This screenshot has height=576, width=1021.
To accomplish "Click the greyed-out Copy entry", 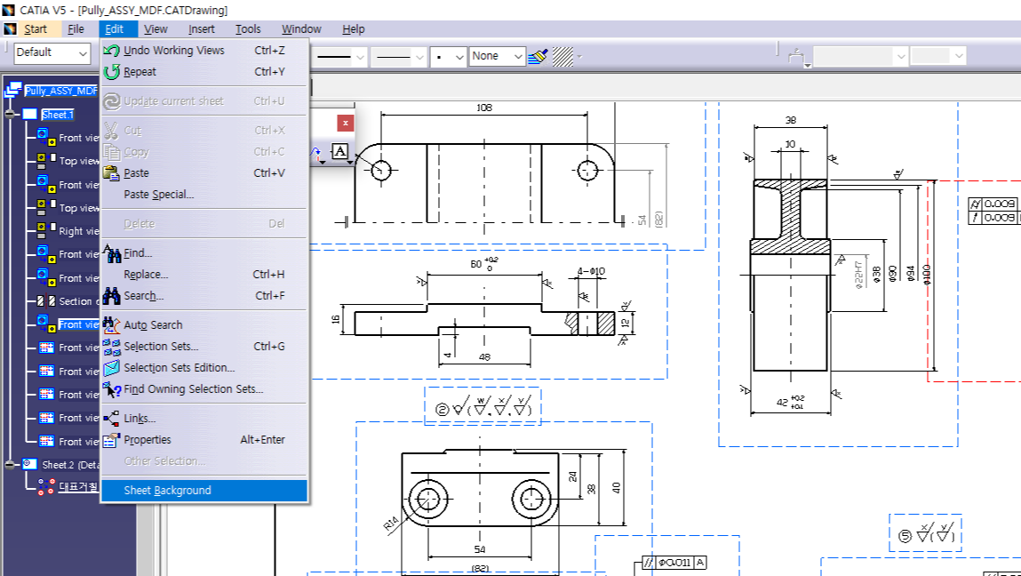I will point(203,152).
